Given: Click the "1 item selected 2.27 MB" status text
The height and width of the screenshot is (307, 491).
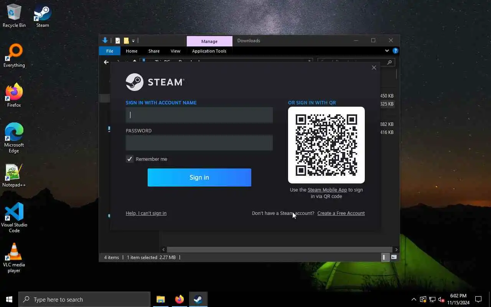Looking at the screenshot, I should point(151,257).
